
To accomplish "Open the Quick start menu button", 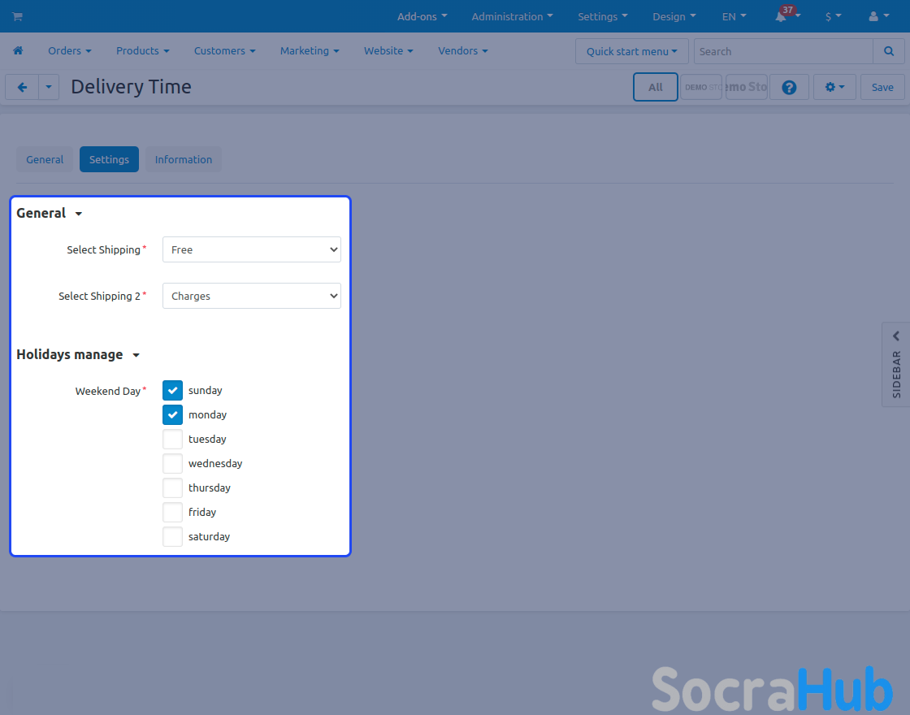I will (631, 51).
